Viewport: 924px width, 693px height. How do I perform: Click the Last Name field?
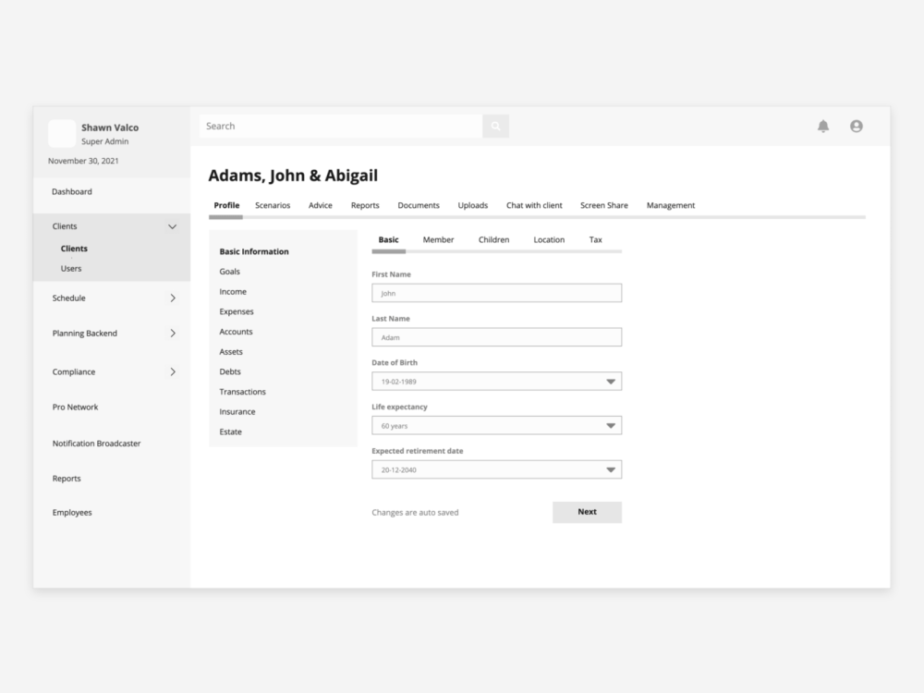(x=497, y=337)
